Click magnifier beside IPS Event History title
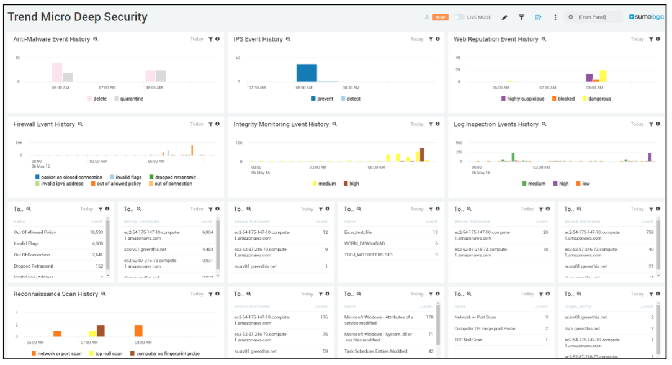This screenshot has width=672, height=365. point(288,39)
